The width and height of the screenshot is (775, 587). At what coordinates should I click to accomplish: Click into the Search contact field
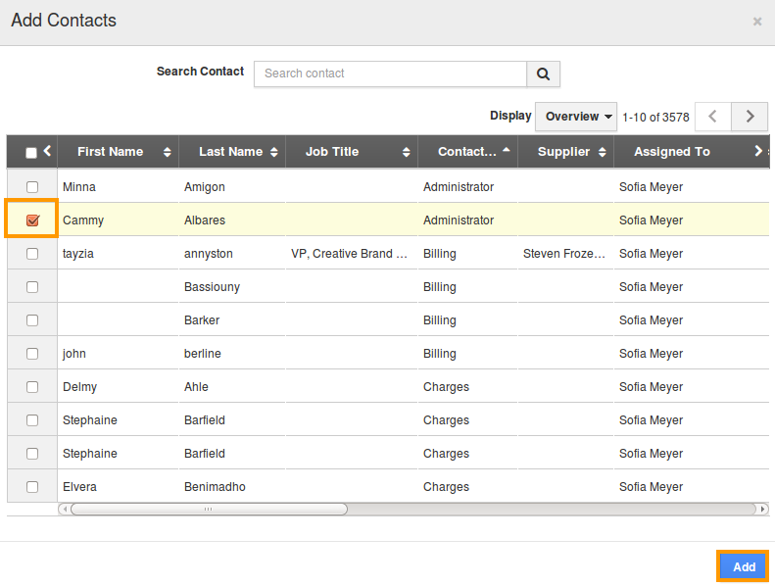pyautogui.click(x=390, y=73)
